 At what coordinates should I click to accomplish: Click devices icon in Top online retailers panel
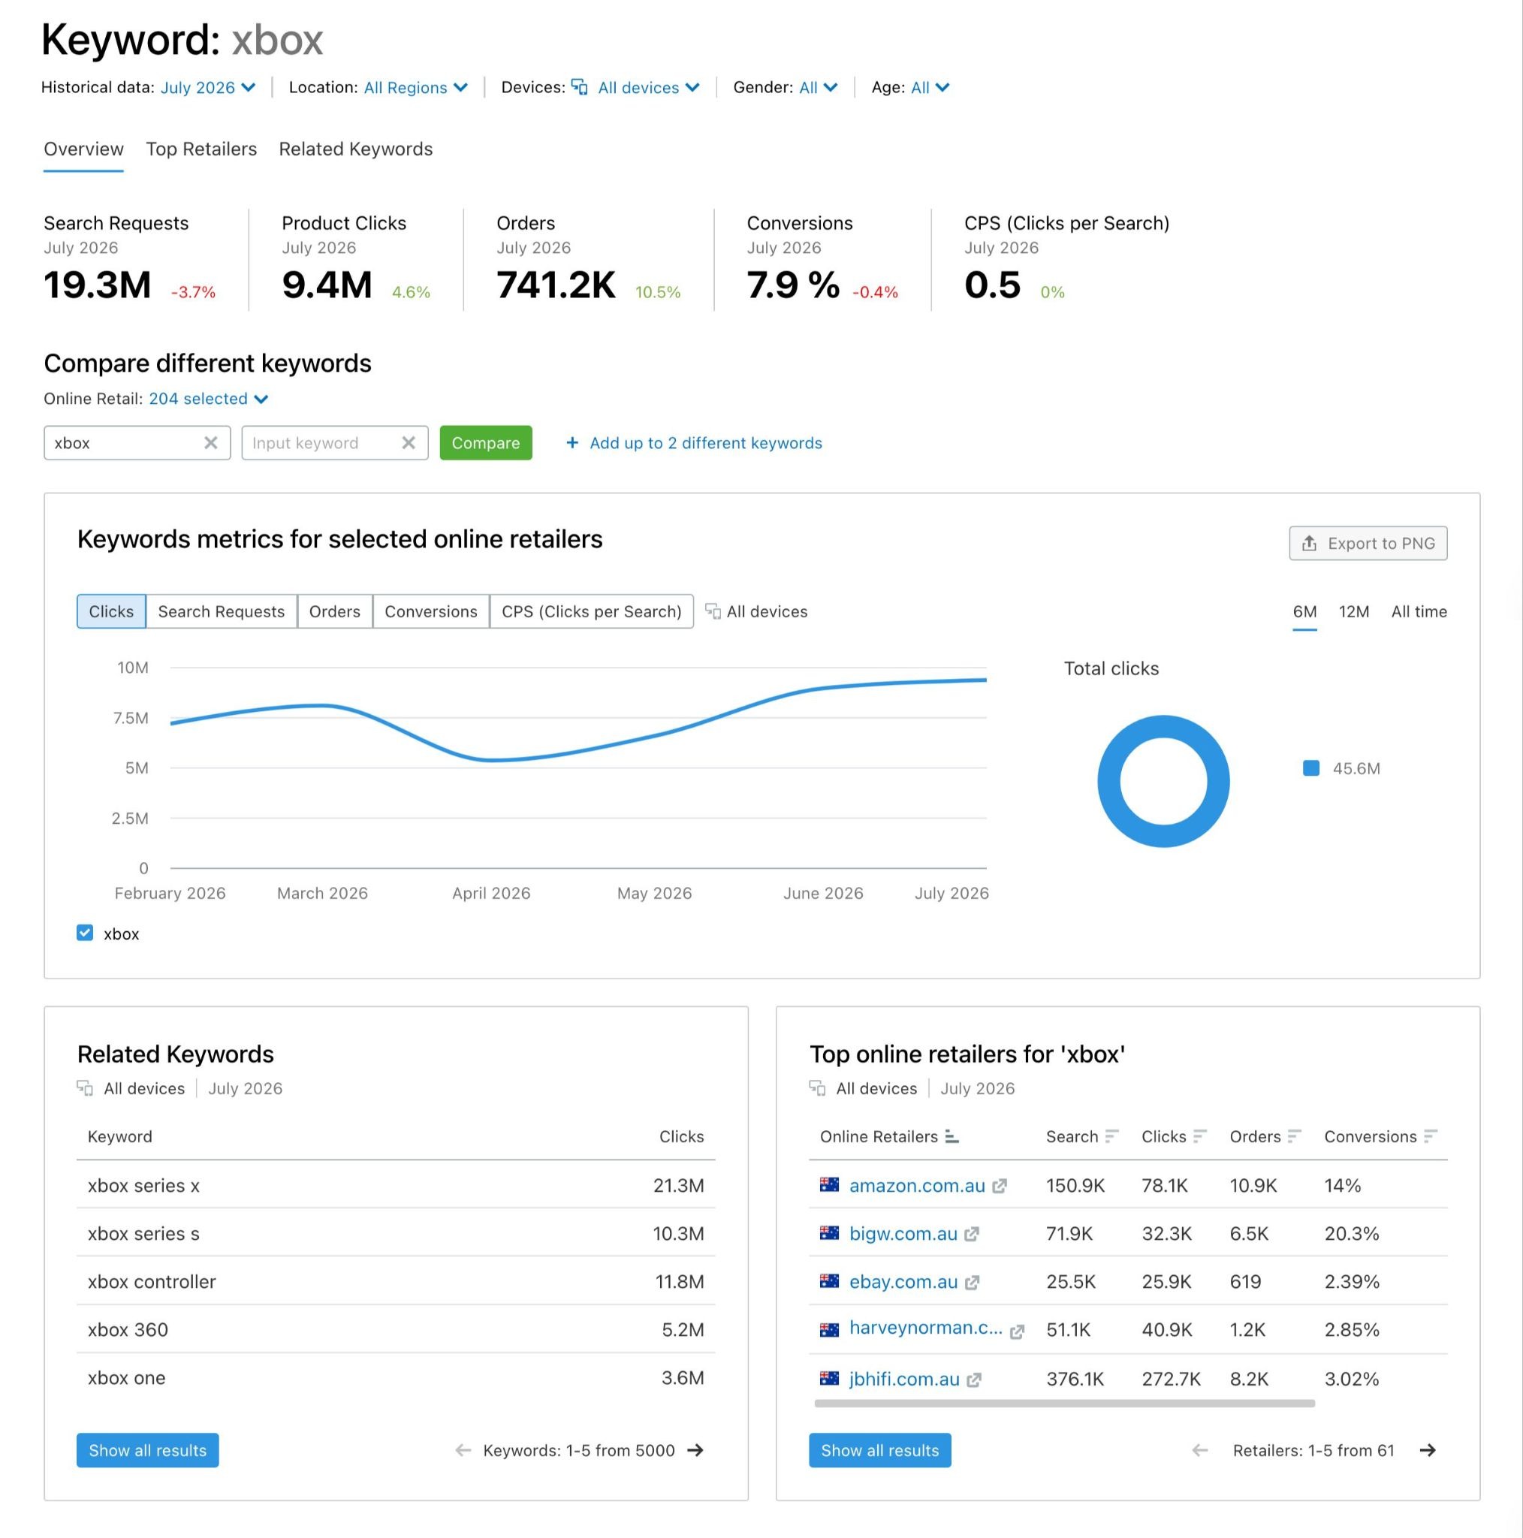pyautogui.click(x=818, y=1088)
